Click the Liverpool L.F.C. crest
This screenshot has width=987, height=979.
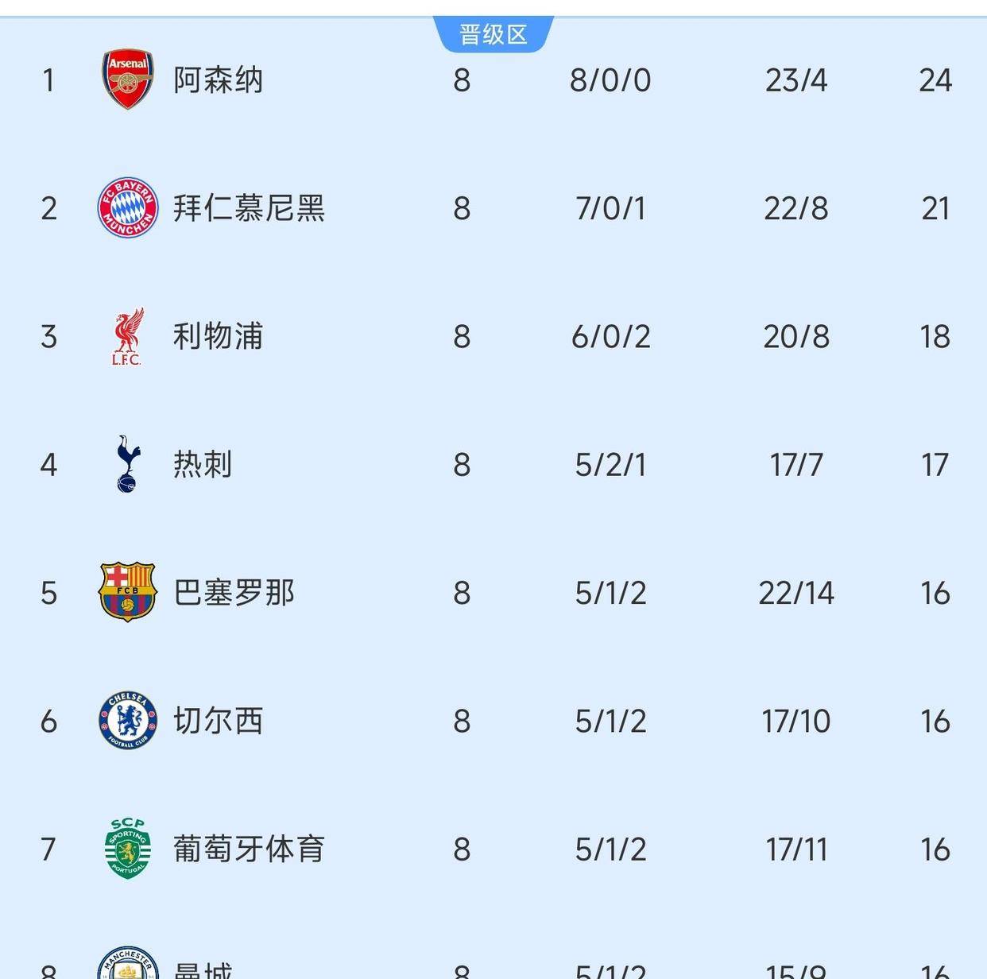(x=126, y=336)
